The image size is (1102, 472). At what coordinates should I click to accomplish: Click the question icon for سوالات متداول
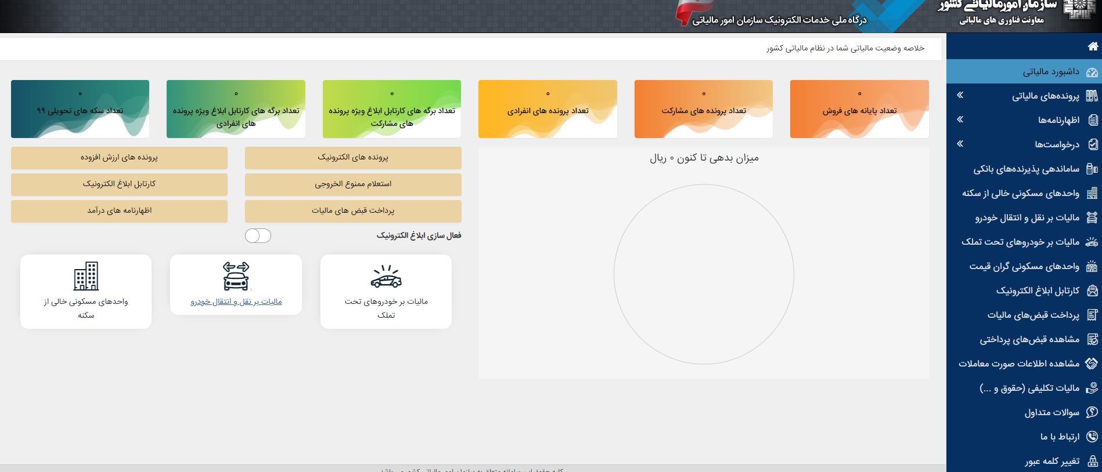click(x=1092, y=412)
